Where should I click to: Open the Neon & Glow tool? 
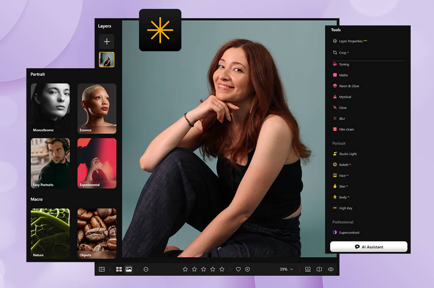[346, 86]
